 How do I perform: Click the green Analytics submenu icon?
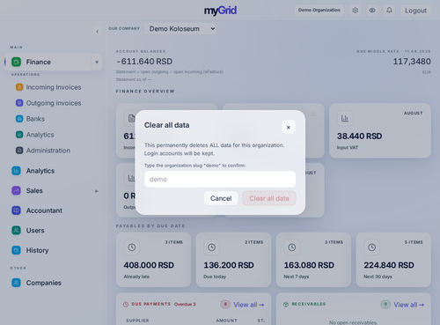pyautogui.click(x=19, y=135)
